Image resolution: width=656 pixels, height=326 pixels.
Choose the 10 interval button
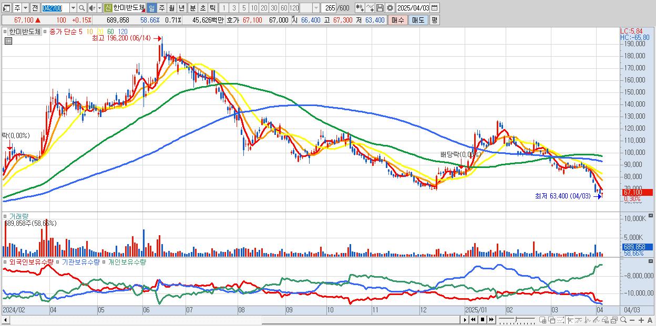pos(254,8)
